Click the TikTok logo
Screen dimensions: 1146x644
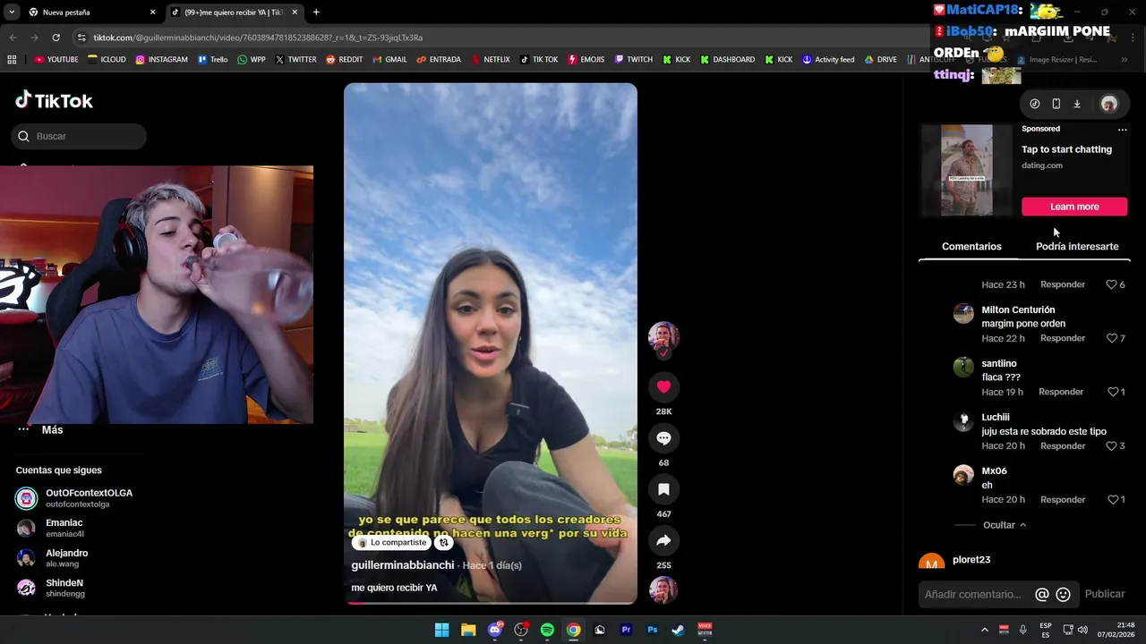pos(54,100)
